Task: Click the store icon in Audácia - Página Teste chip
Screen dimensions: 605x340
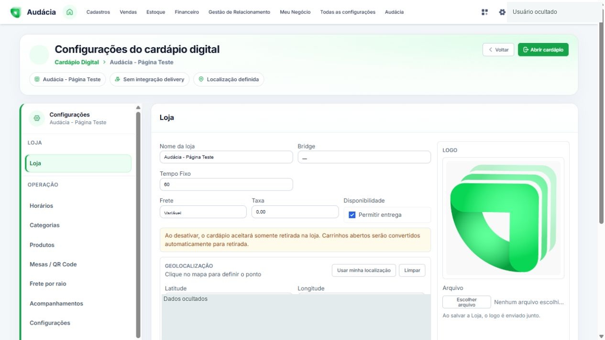Action: point(37,79)
